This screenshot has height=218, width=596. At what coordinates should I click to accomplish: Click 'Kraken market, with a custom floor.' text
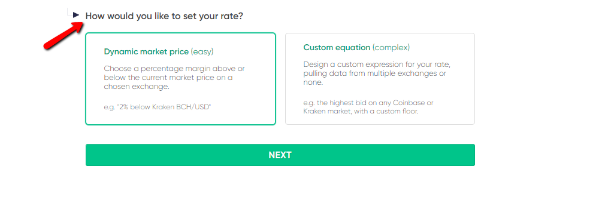(x=361, y=112)
